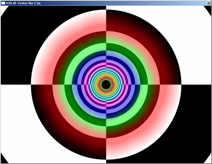Click the black triangle in the bottom-left corner
Screen dimensions: 212x164
tap(3, 160)
